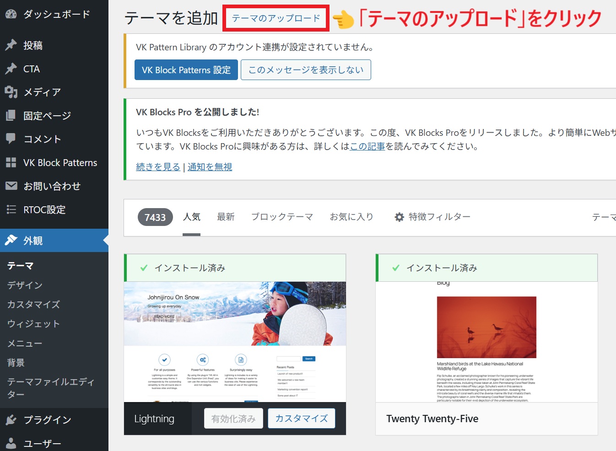Screen dimensions: 616x451
Task: Click the テーマを追加 page heading
Action: point(171,18)
